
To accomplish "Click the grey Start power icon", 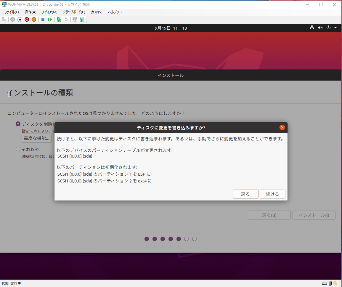I will pos(13,20).
